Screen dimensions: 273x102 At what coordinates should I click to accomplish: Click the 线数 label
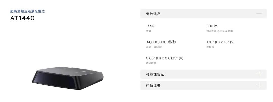(148, 31)
